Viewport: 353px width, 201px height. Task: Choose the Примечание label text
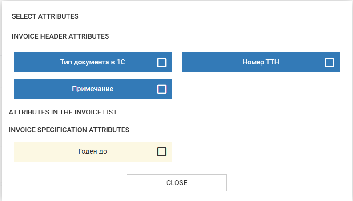pyautogui.click(x=93, y=89)
